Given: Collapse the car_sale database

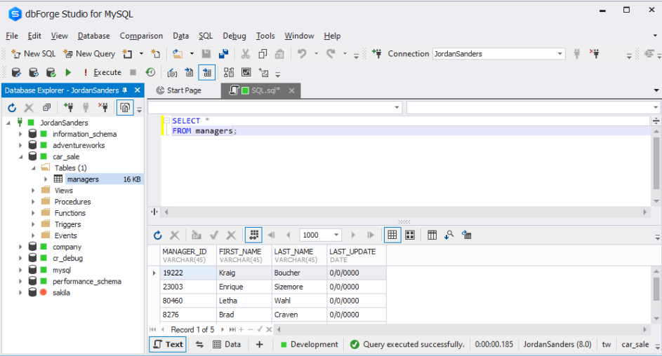Looking at the screenshot, I should pos(20,157).
